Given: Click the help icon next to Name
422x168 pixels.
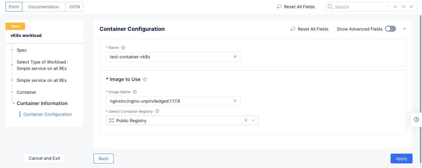Looking at the screenshot, I should (x=123, y=48).
